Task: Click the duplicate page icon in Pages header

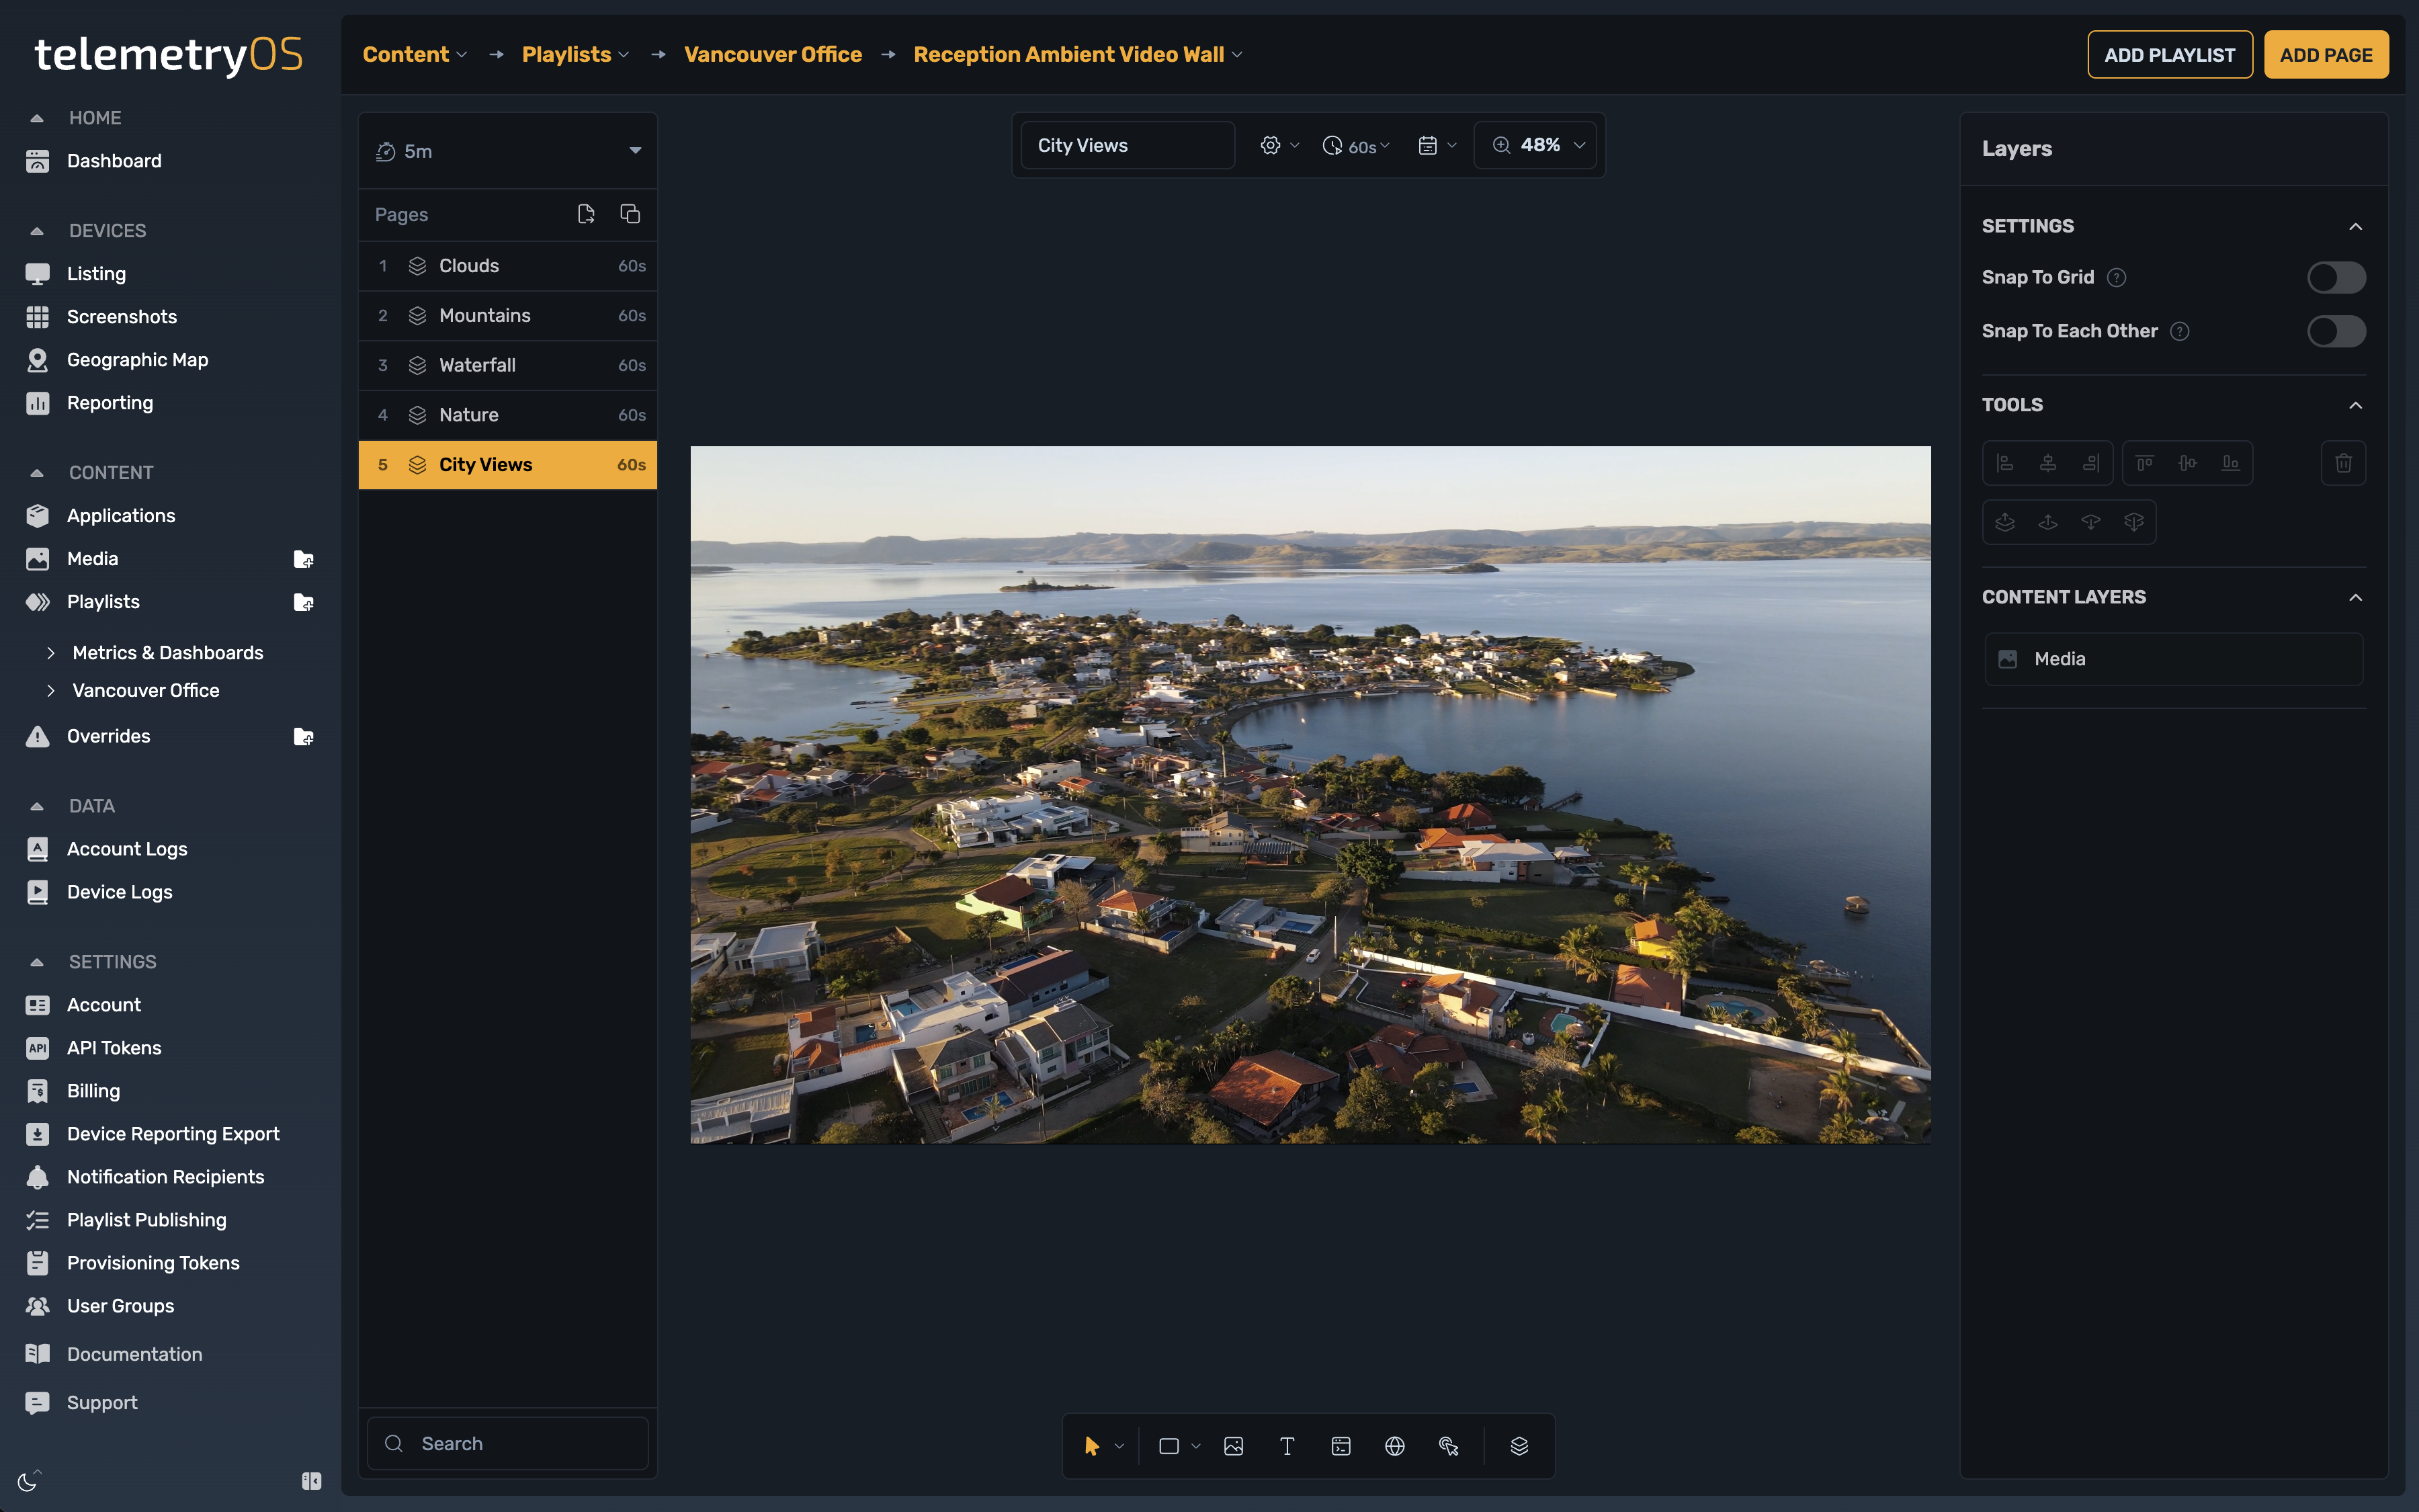Action: (630, 213)
